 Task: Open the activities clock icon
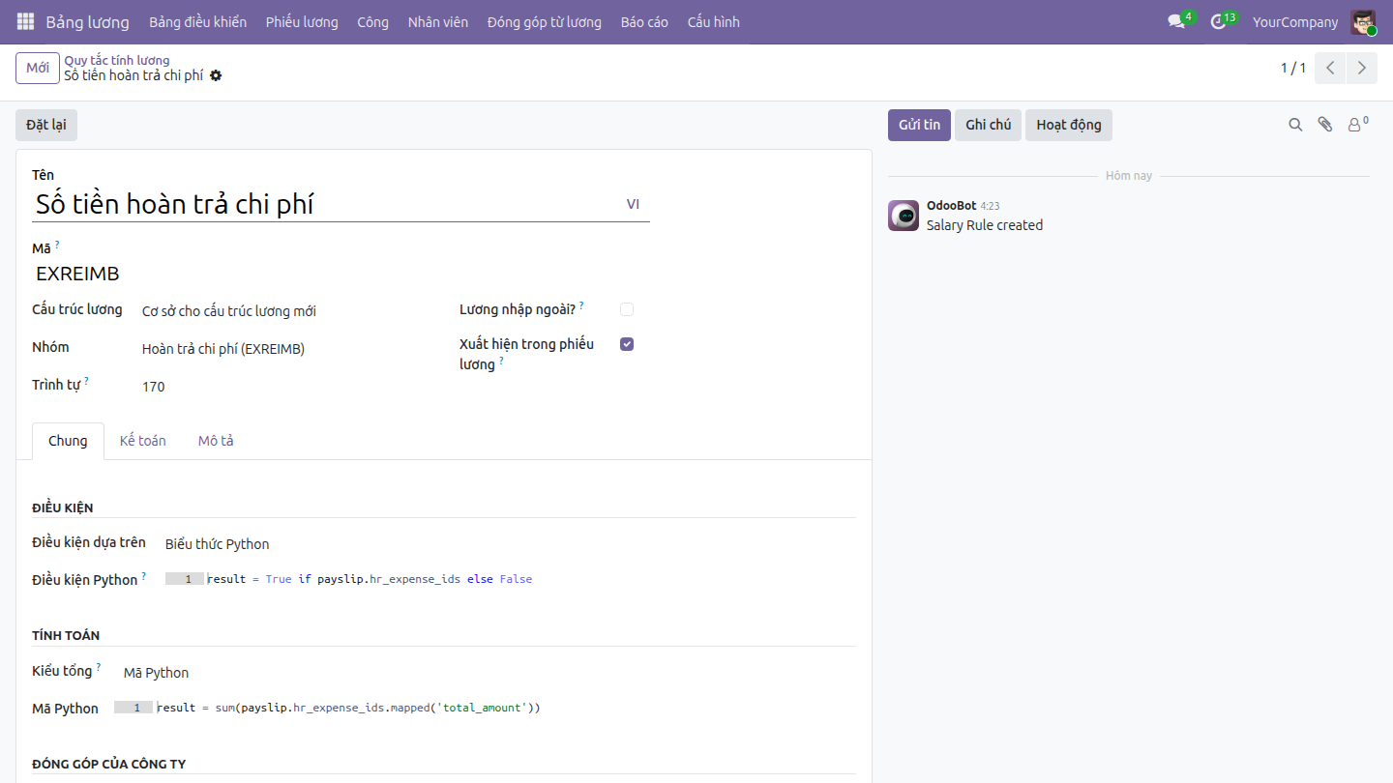1218,21
